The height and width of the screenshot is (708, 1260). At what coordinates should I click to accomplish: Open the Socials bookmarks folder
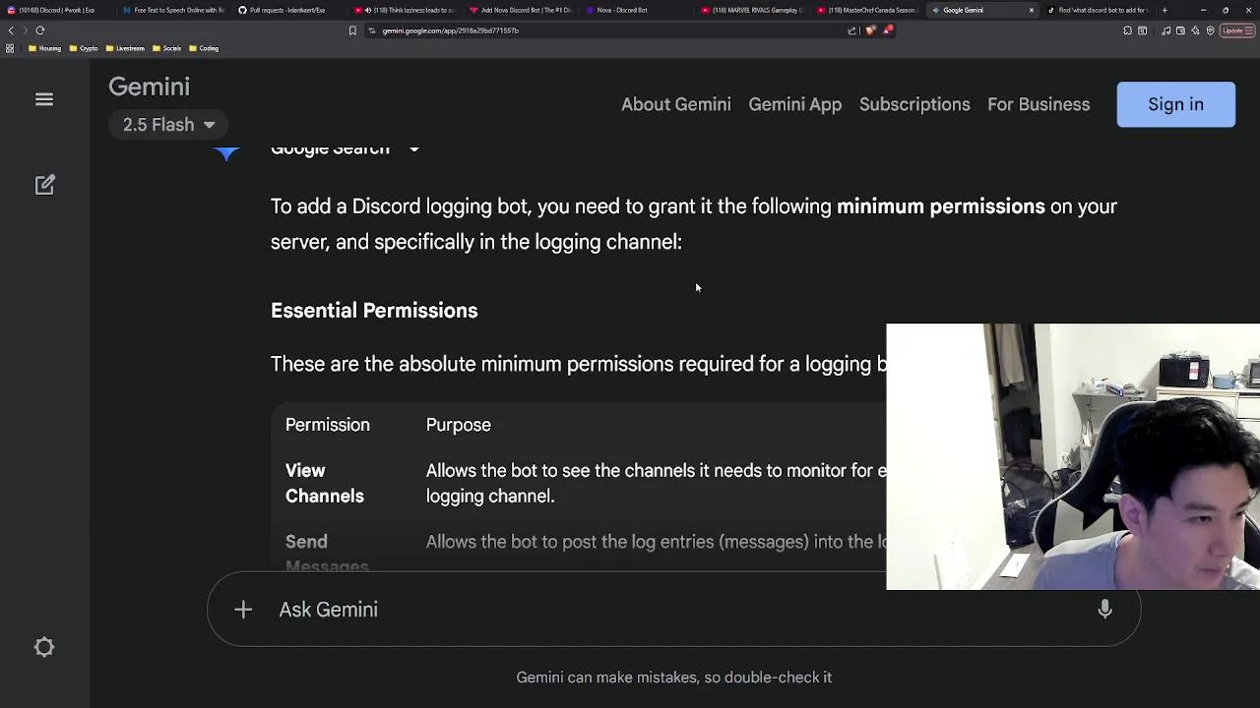coord(166,48)
